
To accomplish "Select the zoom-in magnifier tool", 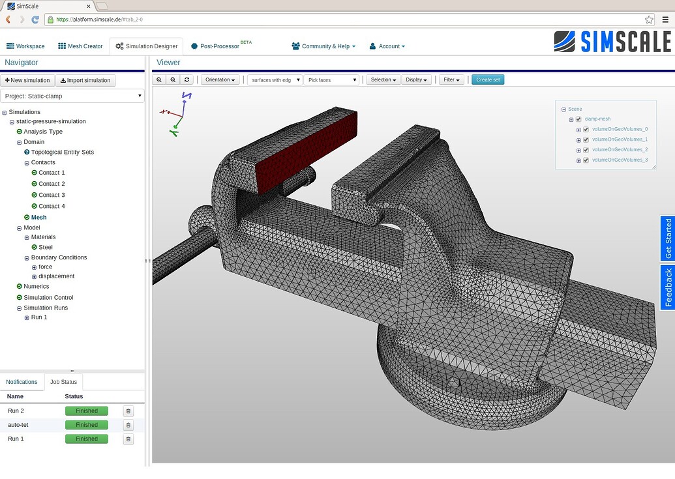I will [158, 79].
